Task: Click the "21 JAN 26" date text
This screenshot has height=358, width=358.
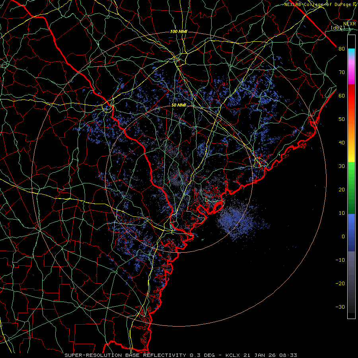Action: (259, 355)
